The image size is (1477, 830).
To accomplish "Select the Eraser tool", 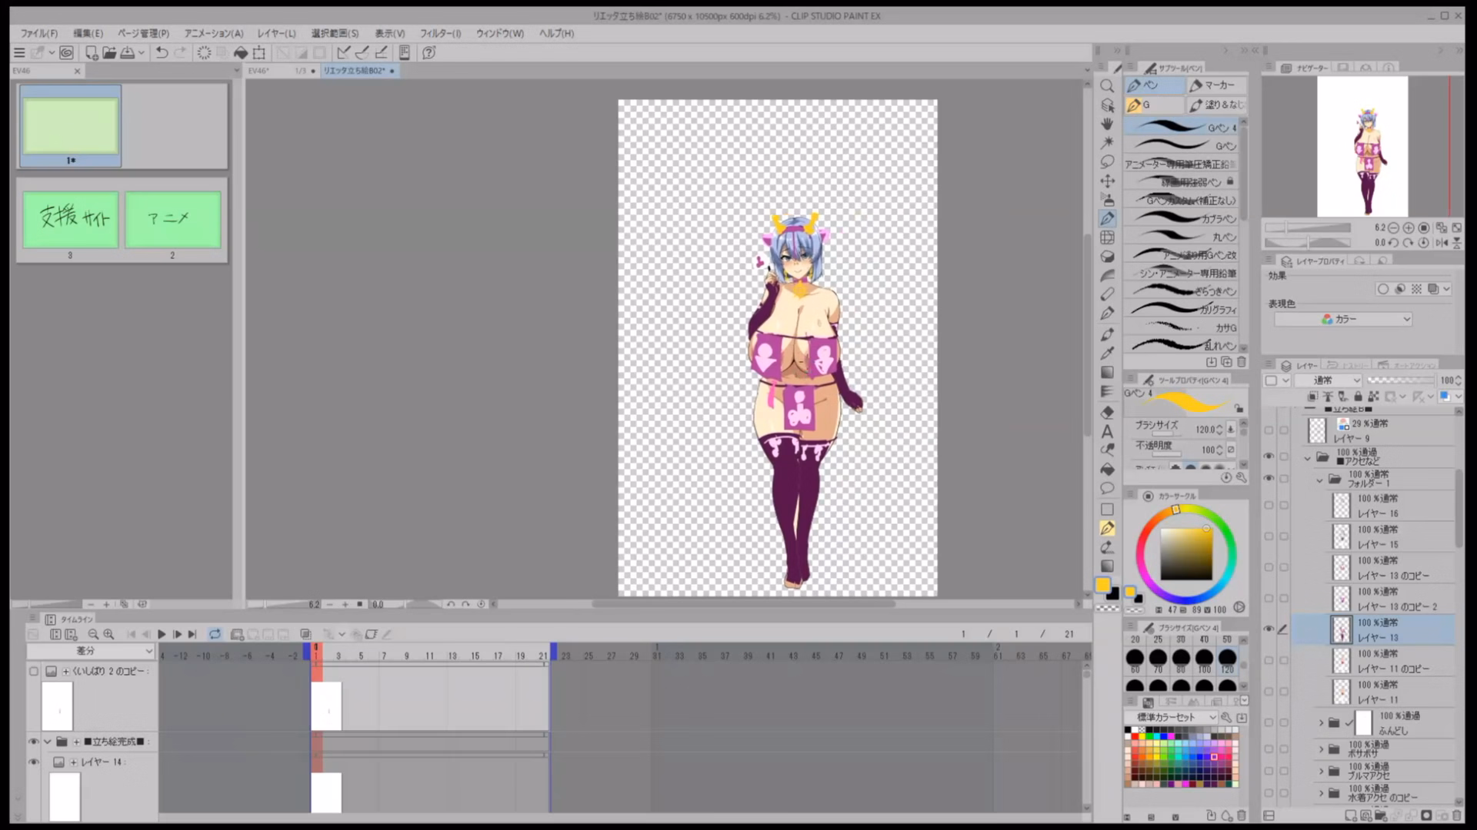I will coord(1107,412).
